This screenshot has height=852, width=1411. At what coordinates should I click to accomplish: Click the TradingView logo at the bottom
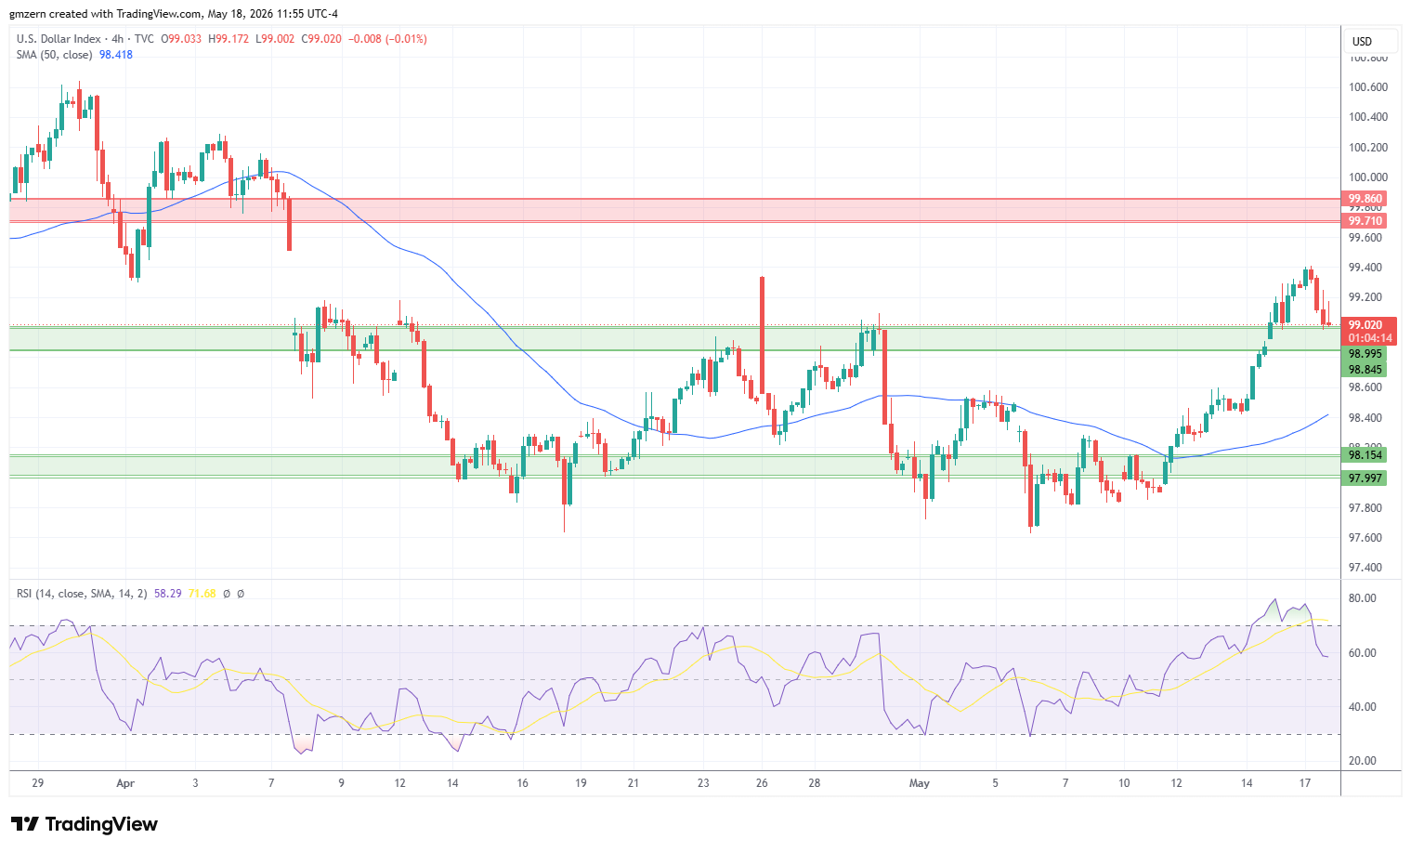coord(85,824)
